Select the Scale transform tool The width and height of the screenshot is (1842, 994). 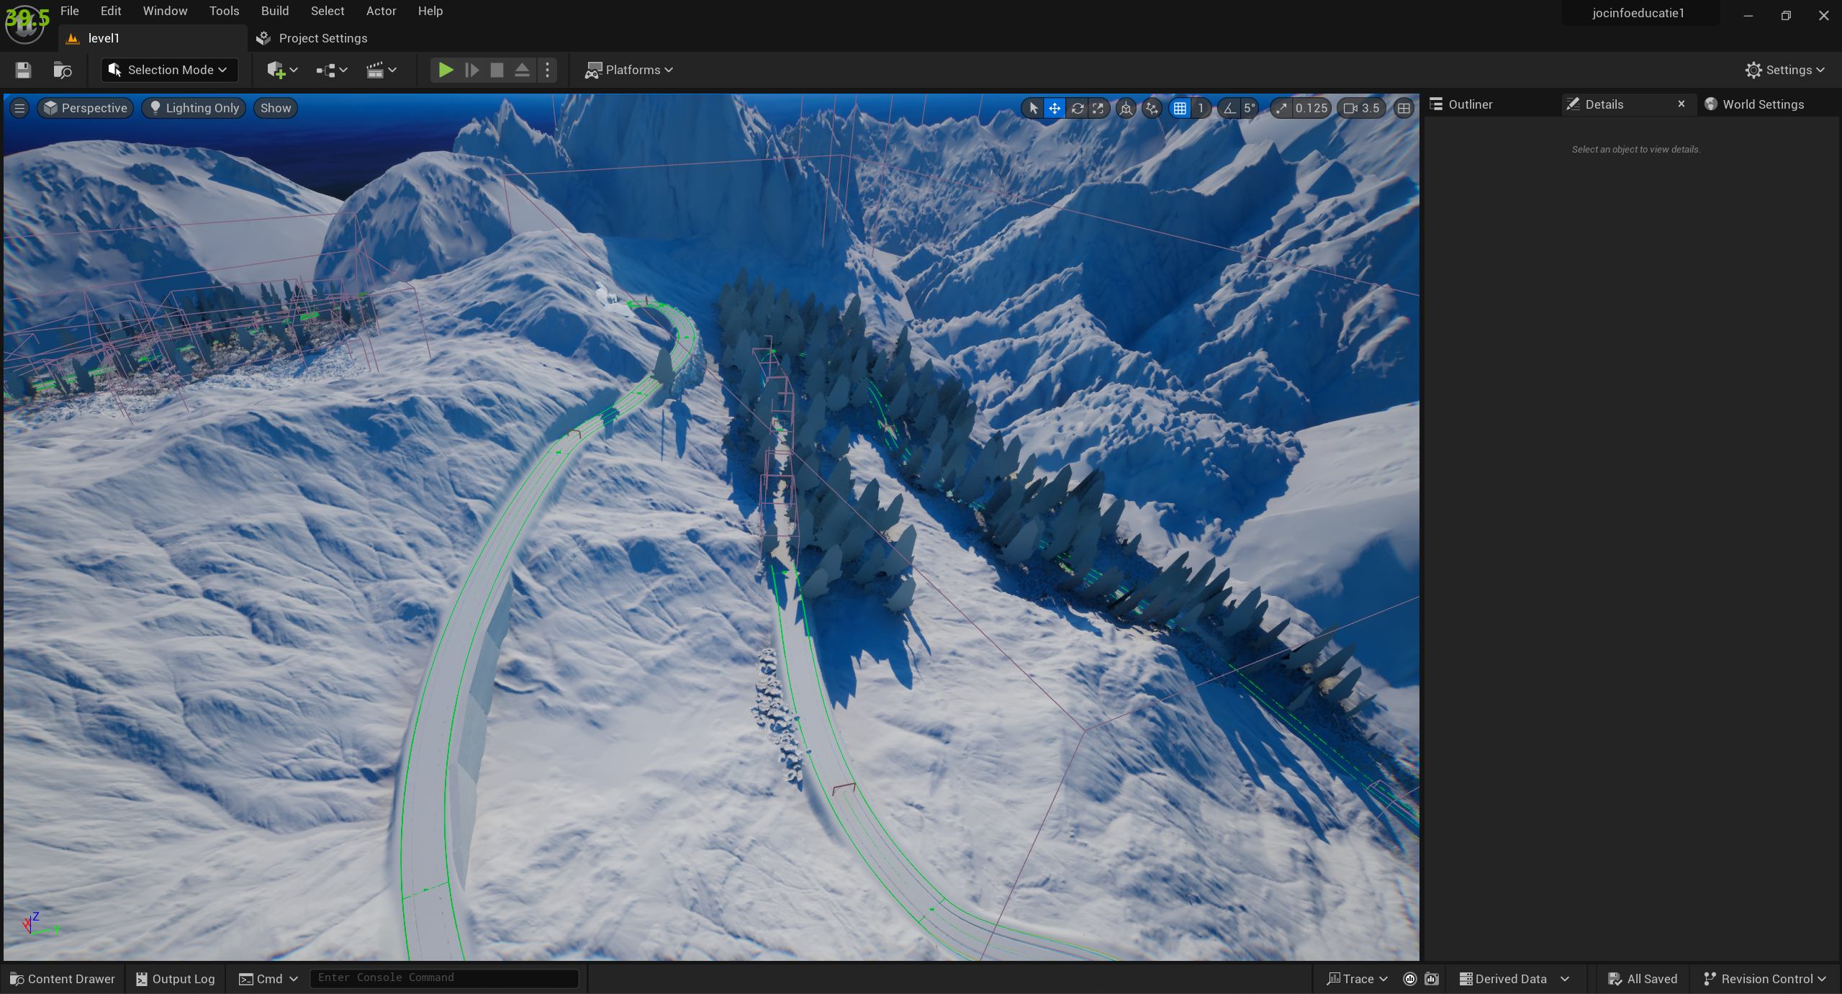tap(1098, 108)
